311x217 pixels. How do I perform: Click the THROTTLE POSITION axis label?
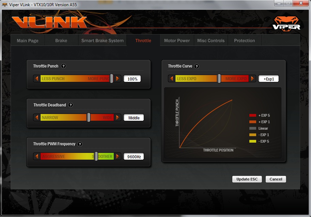click(x=218, y=150)
